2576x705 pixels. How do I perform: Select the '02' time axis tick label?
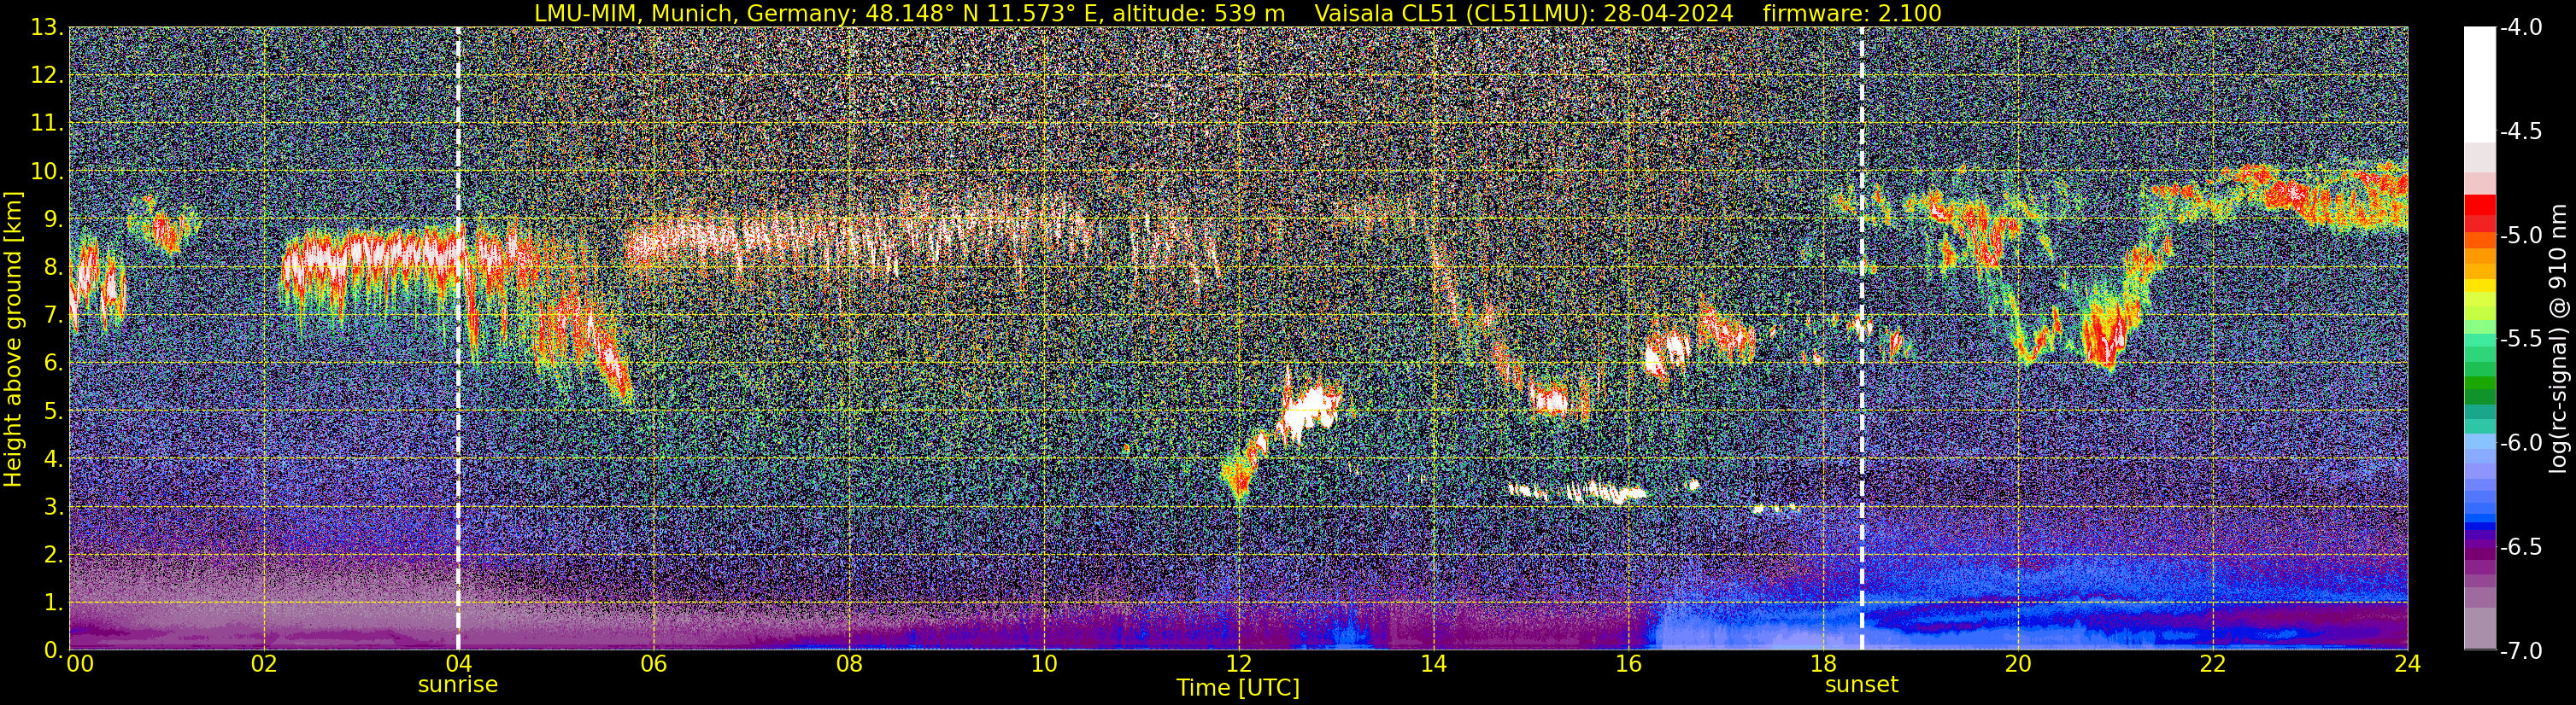pyautogui.click(x=264, y=664)
